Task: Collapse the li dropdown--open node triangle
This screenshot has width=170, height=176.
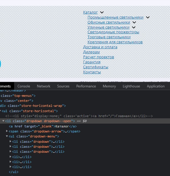Action: [x=3, y=121]
